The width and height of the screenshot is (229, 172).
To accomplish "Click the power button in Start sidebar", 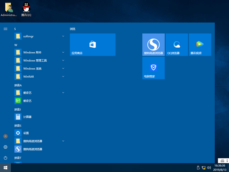I will [x=5, y=158].
